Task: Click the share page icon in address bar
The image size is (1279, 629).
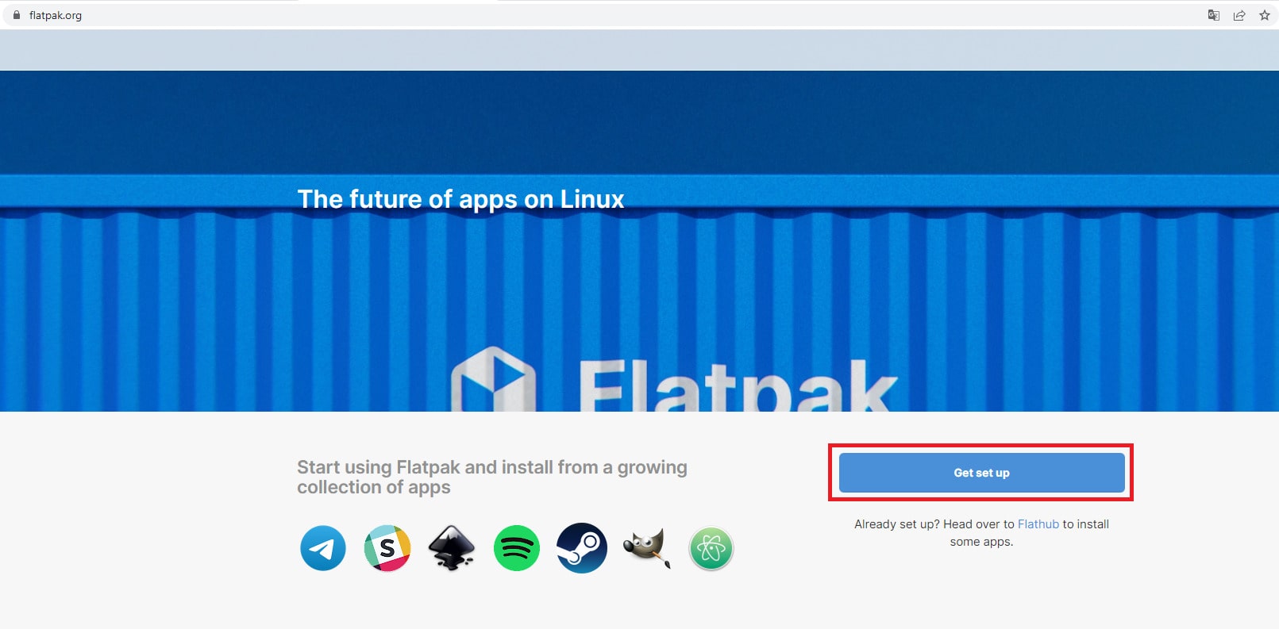Action: point(1239,15)
